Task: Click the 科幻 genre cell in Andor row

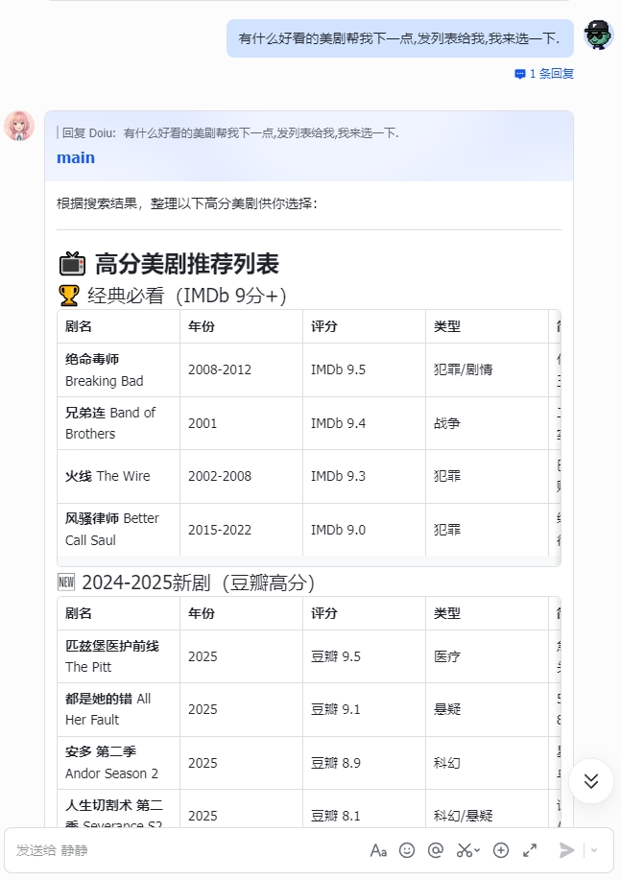Action: pos(487,763)
